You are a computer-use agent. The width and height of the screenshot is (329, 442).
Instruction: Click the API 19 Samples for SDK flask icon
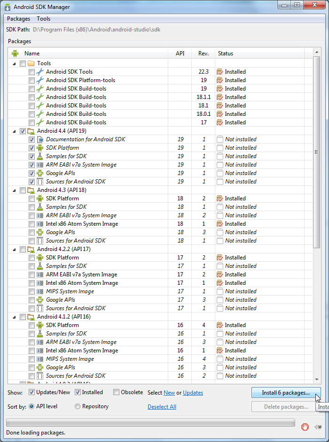[x=40, y=156]
